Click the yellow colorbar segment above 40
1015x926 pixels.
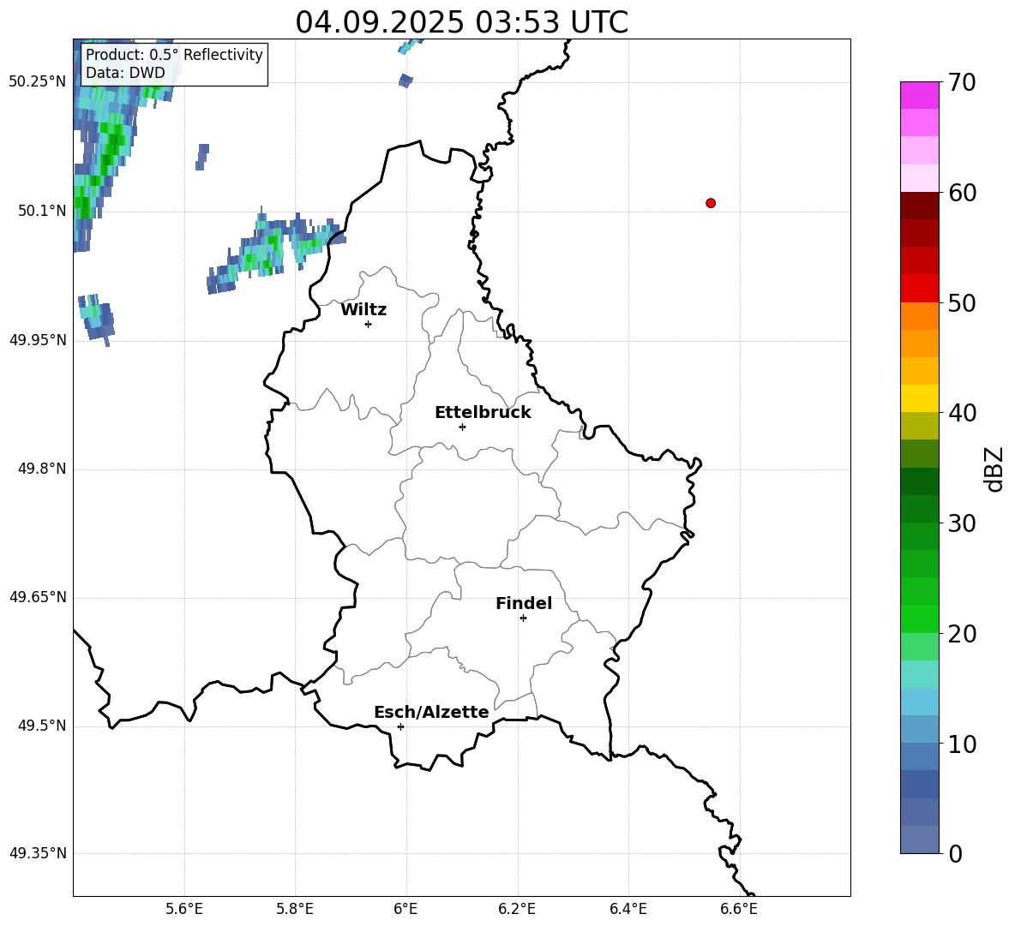tap(920, 398)
